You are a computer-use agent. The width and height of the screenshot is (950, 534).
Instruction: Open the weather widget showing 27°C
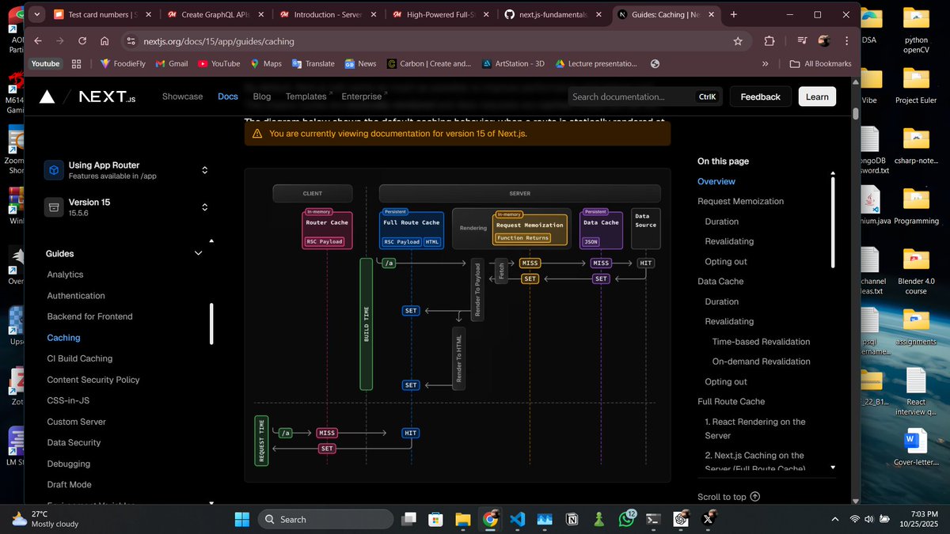pos(44,519)
